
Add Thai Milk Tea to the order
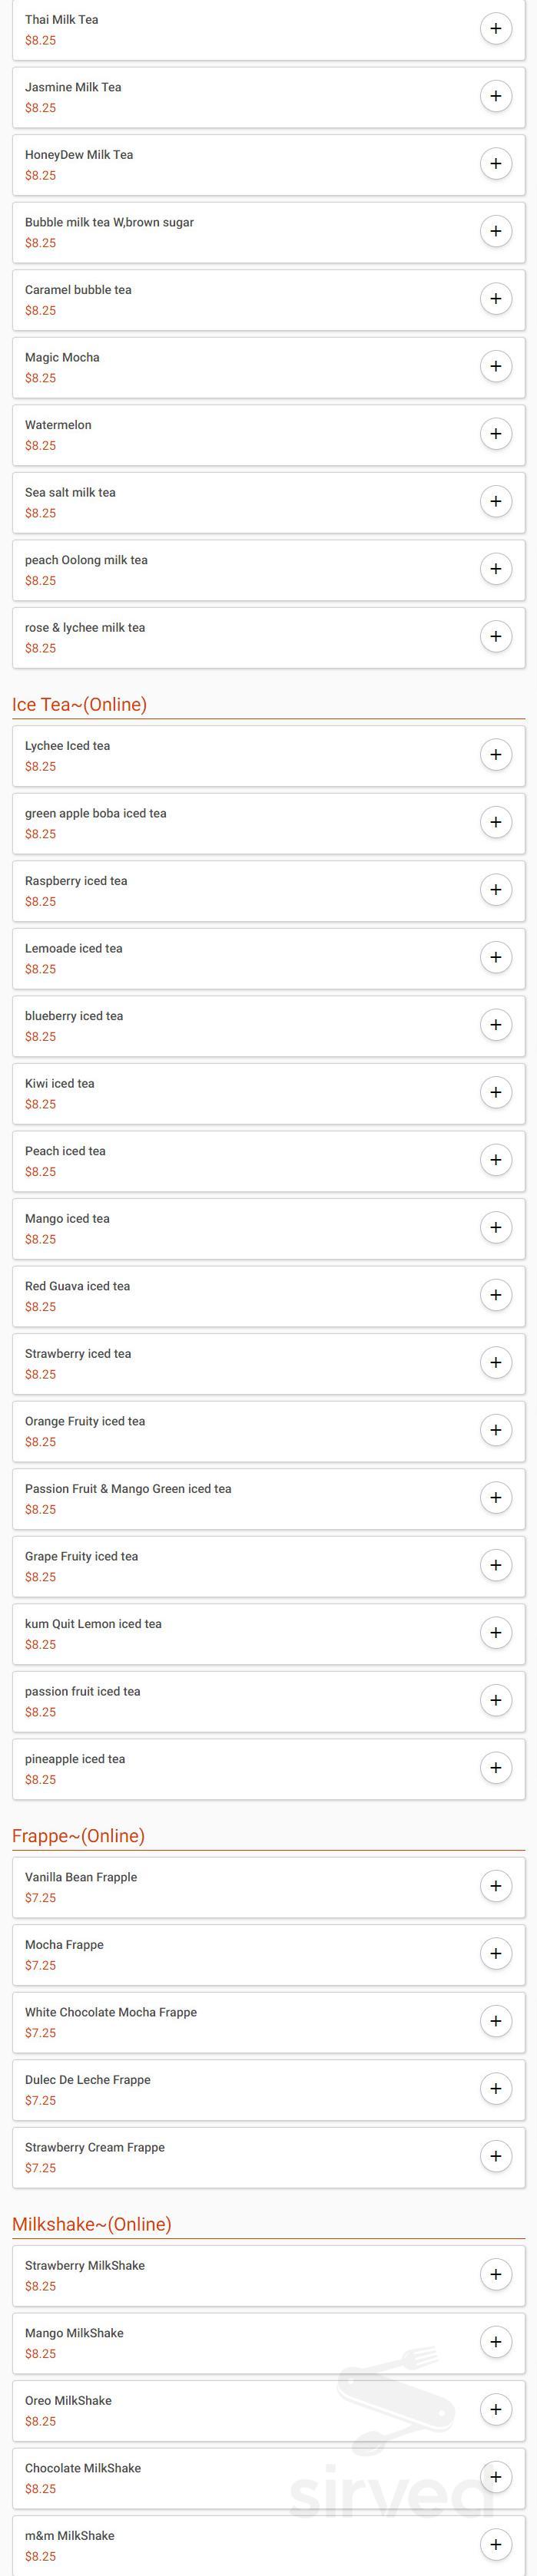click(496, 29)
